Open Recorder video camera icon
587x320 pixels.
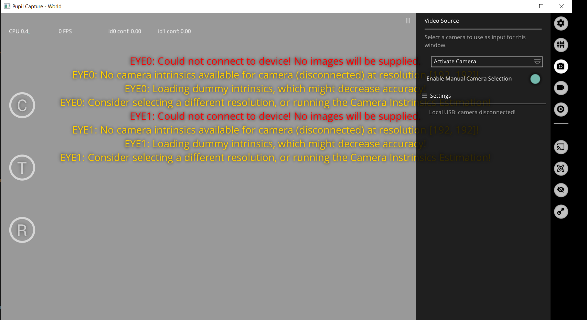[561, 88]
